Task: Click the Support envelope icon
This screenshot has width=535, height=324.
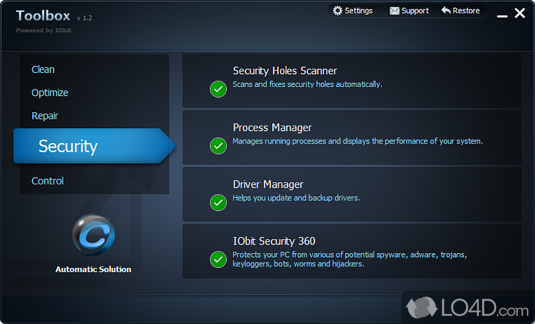Action: click(x=395, y=11)
